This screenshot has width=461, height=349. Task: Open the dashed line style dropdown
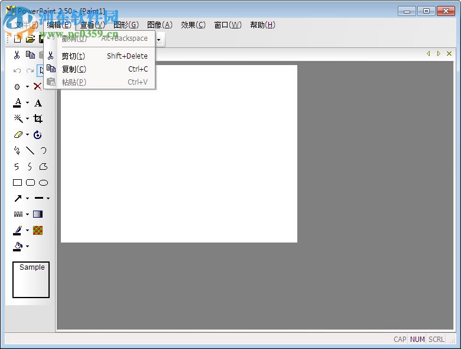click(27, 214)
